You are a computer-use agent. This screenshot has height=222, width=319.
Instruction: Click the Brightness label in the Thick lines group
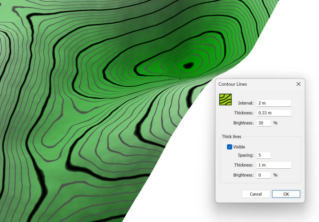coord(243,175)
